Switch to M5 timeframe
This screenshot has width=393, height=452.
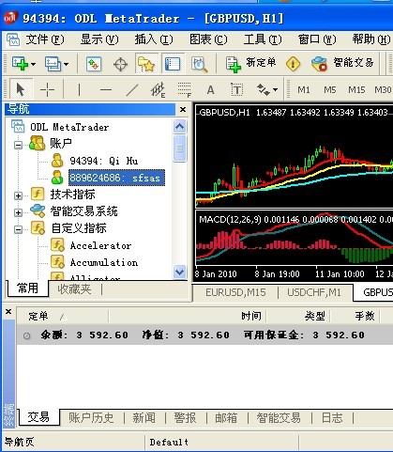pos(329,90)
